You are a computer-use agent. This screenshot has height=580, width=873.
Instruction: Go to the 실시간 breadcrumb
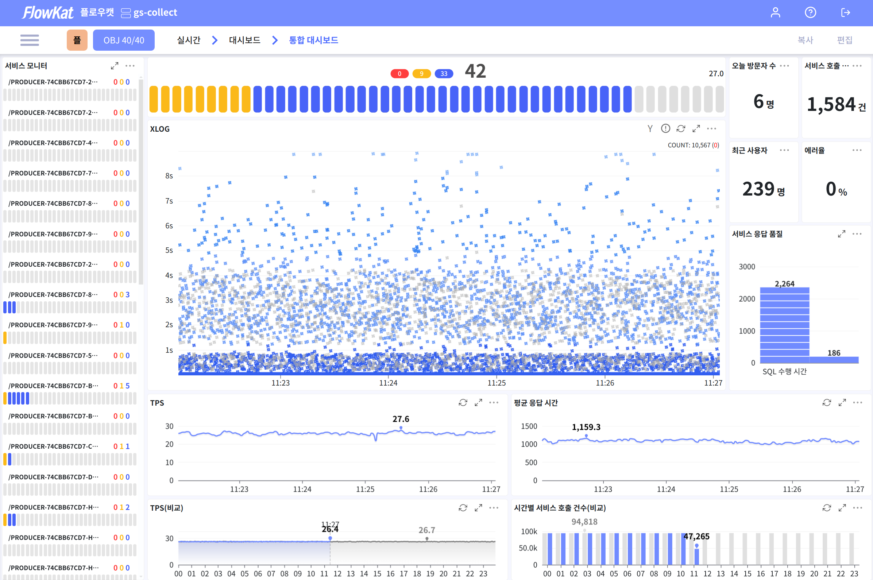(189, 40)
